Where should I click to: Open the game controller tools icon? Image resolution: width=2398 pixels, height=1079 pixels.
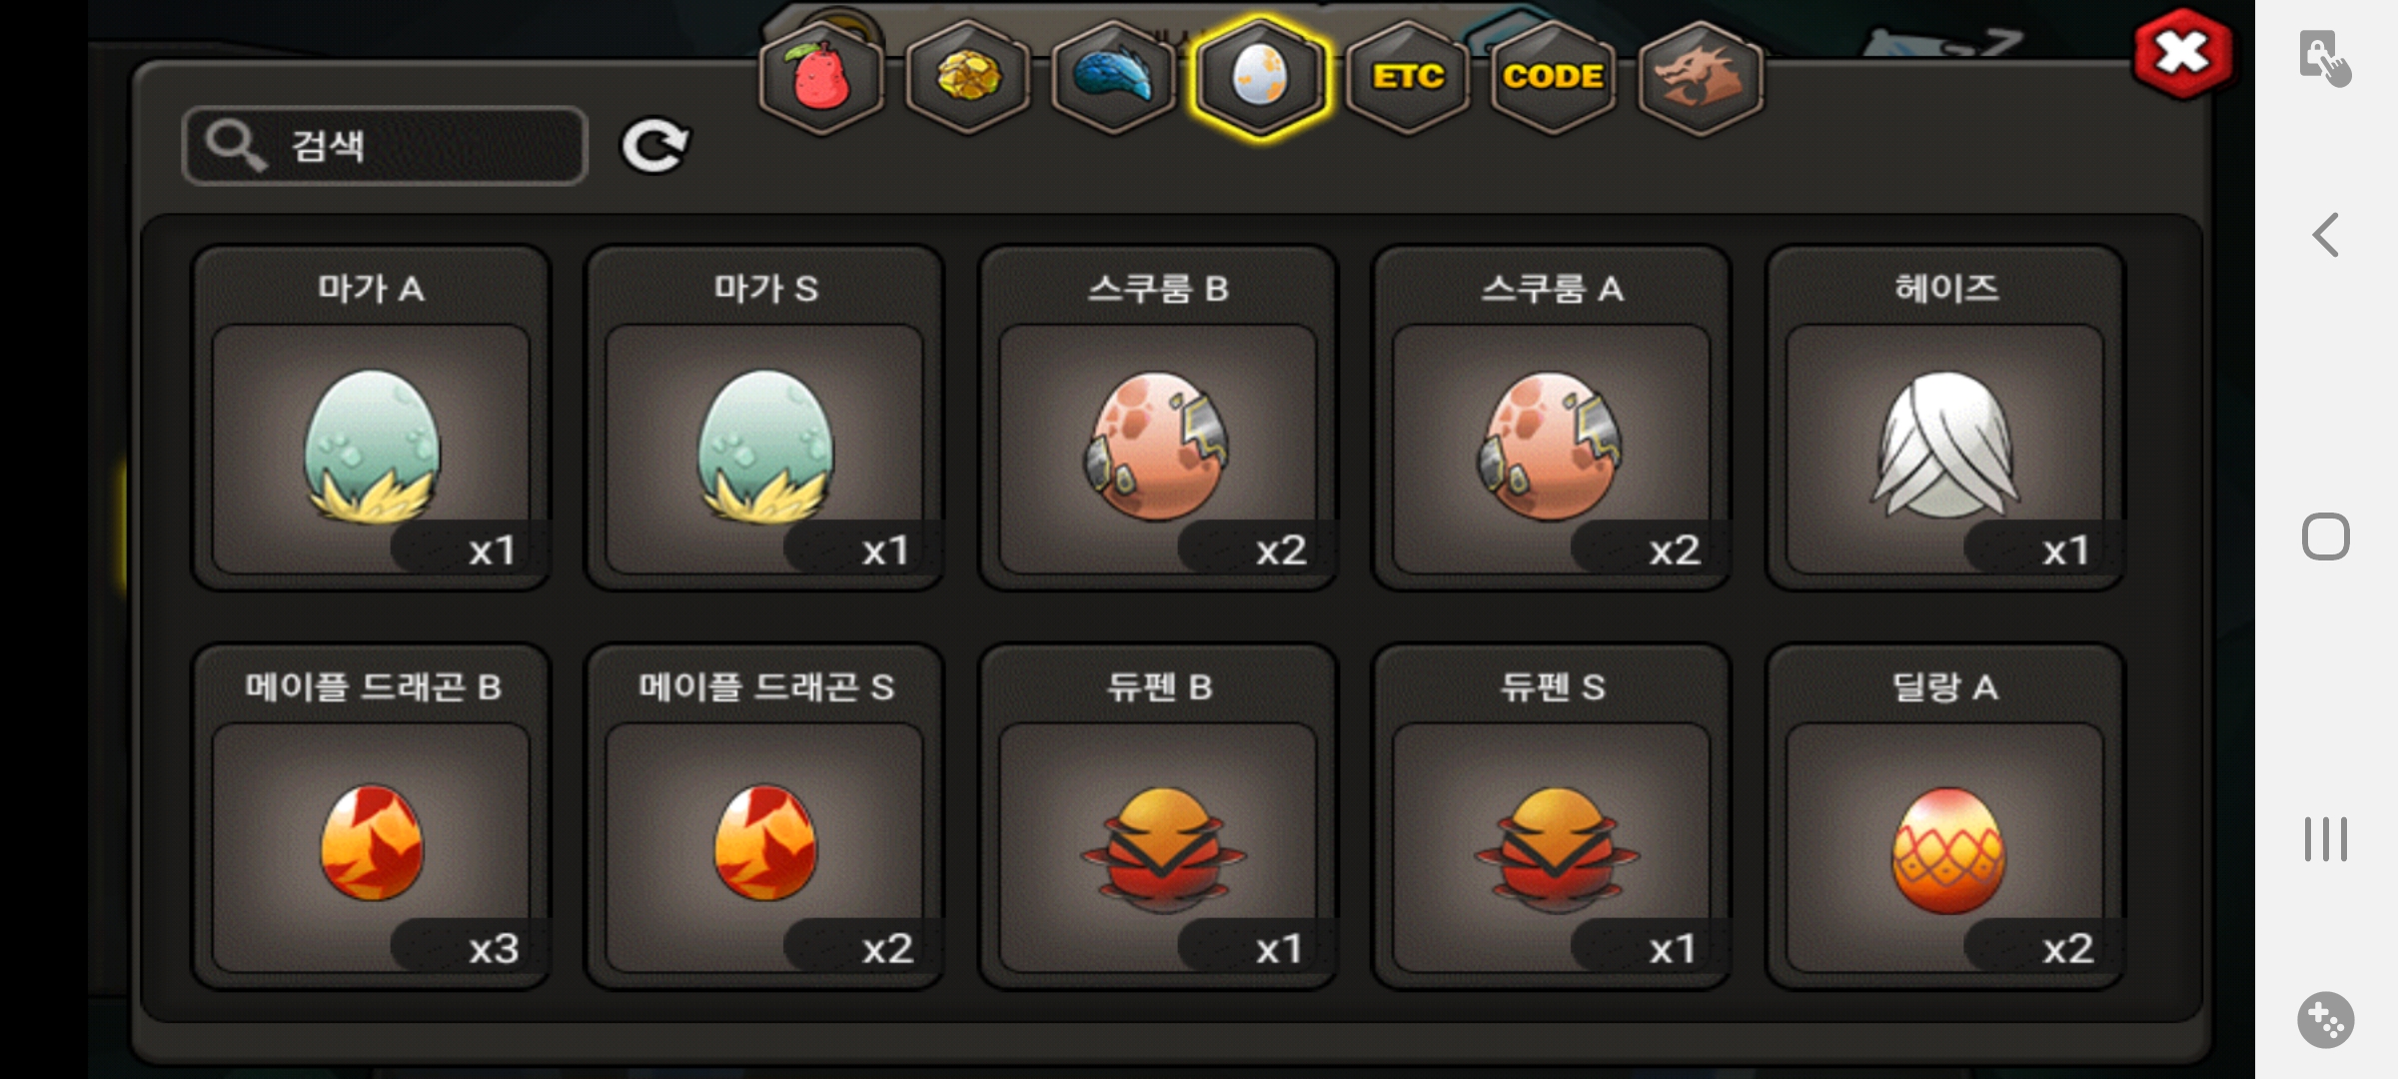pos(2326,1020)
